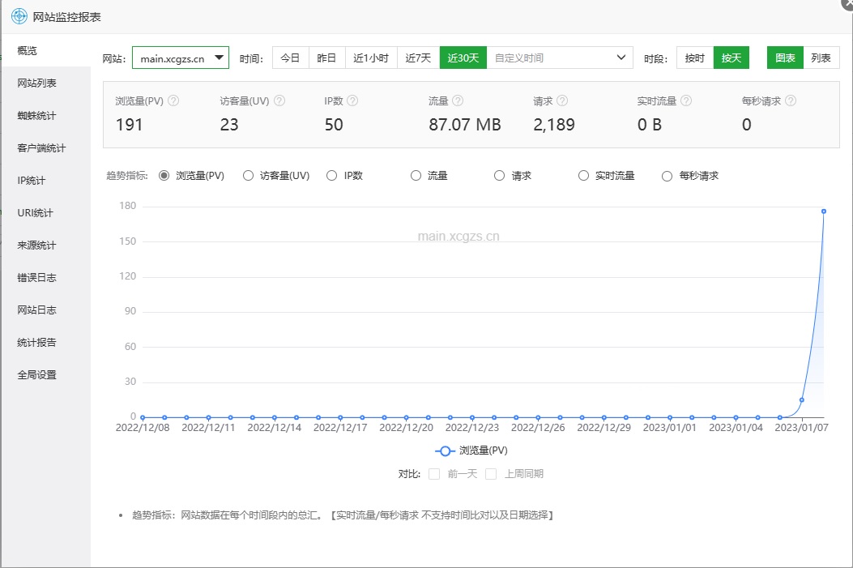This screenshot has width=853, height=568.
Task: Select 每秒请求 trend radio button
Action: 667,176
